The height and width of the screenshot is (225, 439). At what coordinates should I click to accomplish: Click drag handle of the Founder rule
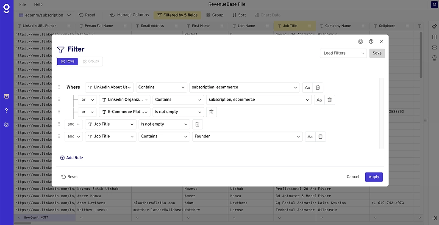59,136
